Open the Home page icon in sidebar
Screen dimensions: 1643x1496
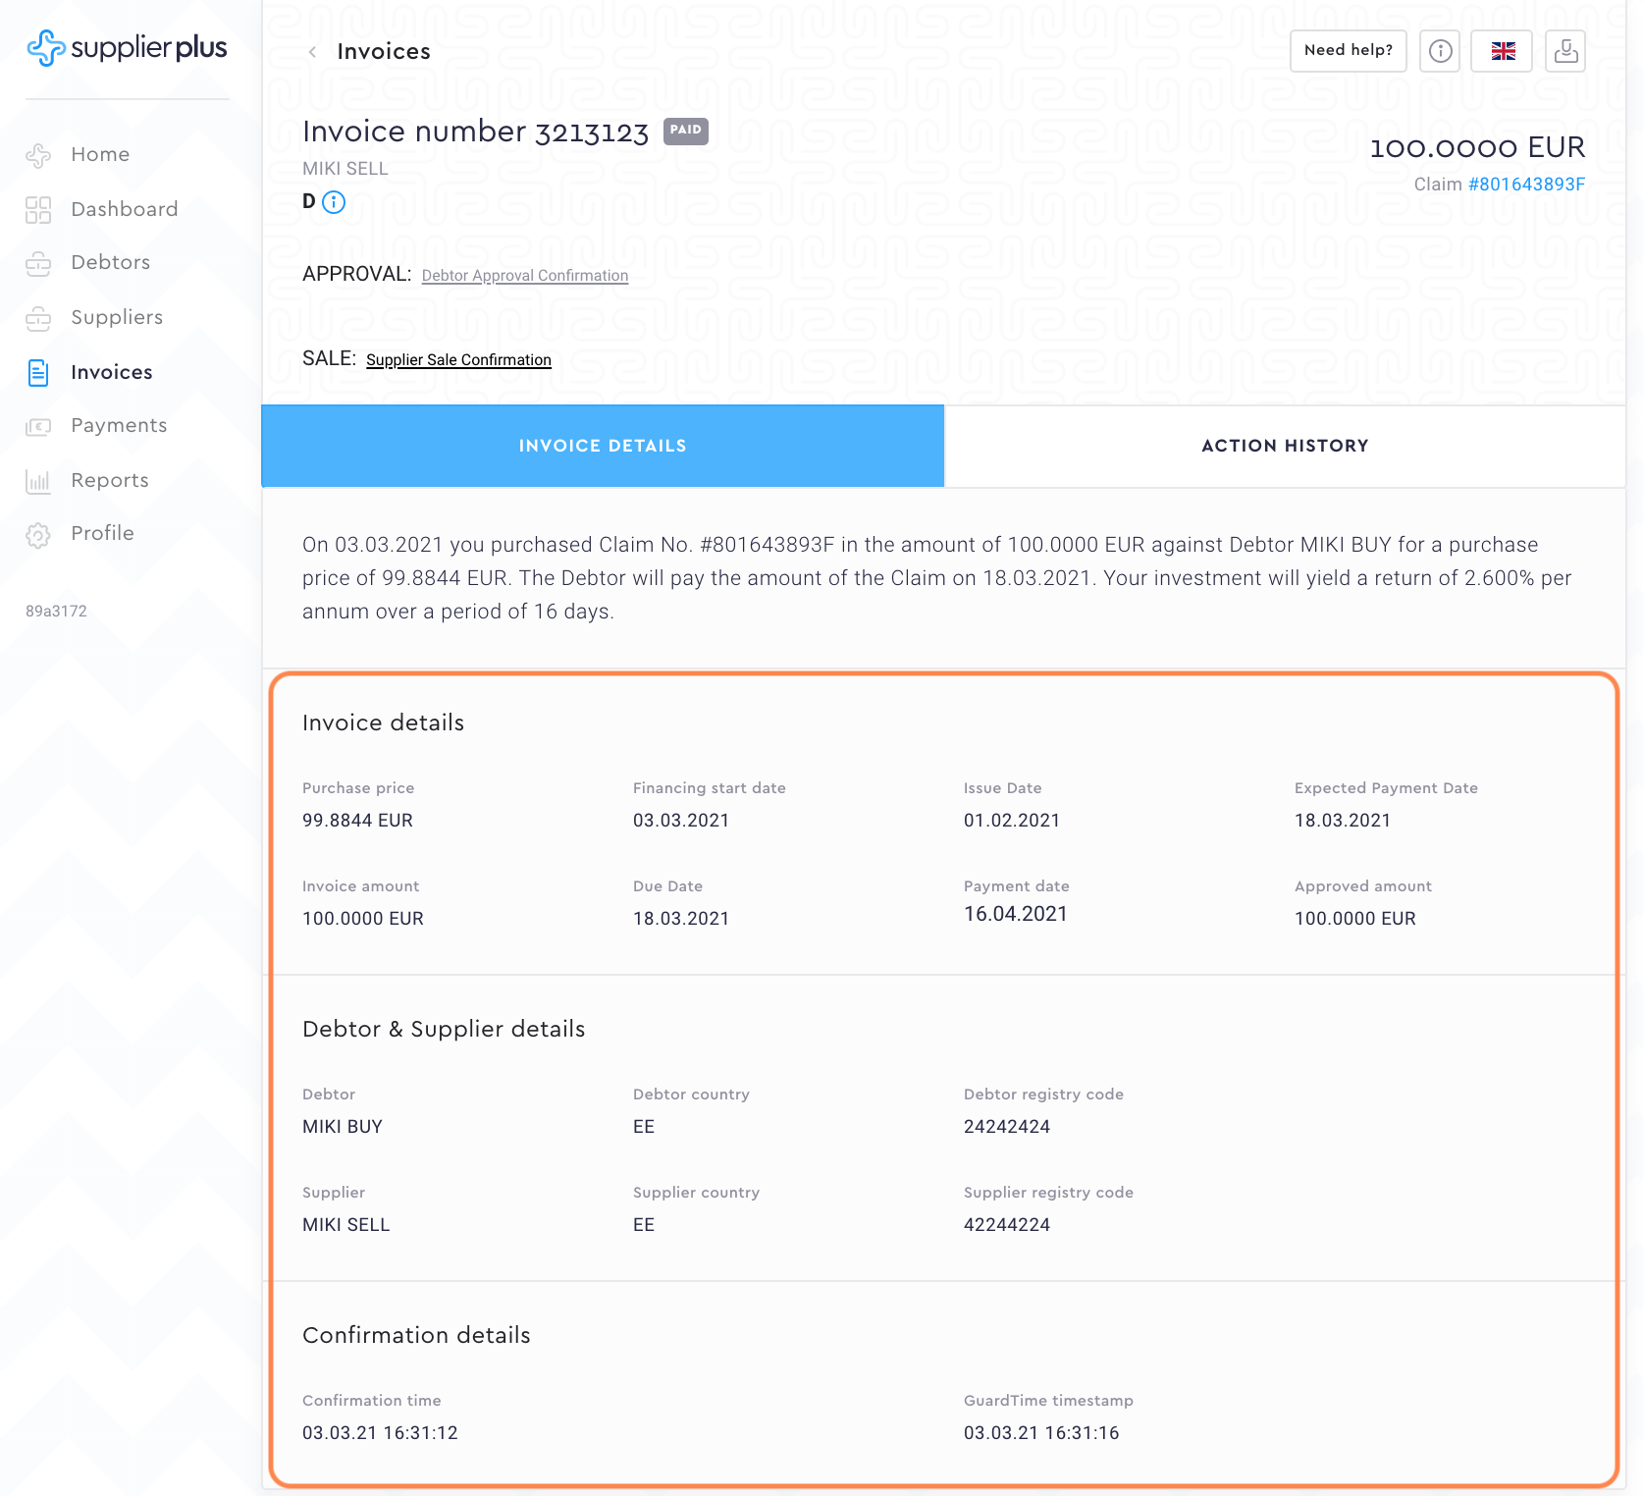(38, 155)
